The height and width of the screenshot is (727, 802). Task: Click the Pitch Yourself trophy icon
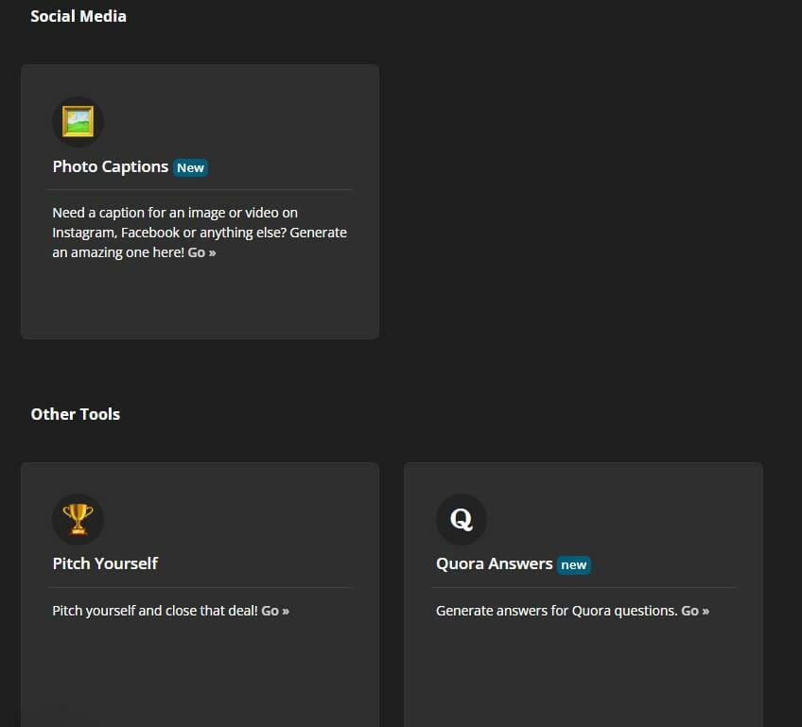(x=78, y=519)
